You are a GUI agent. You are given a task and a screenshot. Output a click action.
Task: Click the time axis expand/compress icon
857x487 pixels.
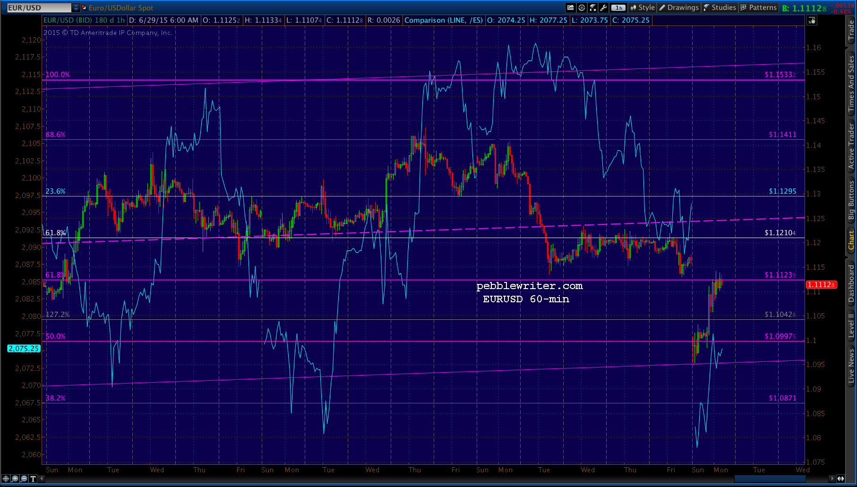(x=841, y=478)
